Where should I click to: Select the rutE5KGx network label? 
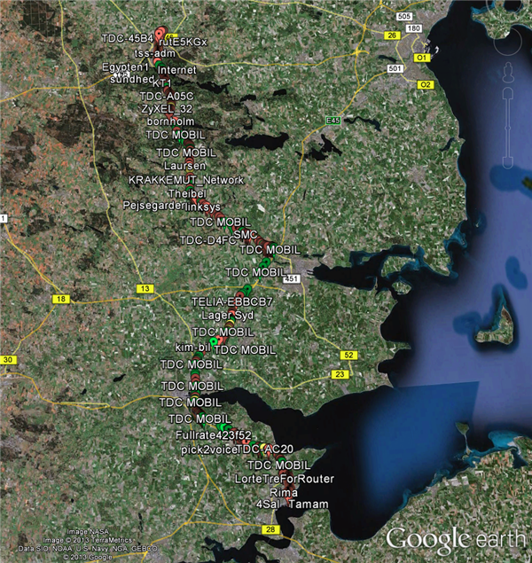(x=183, y=43)
